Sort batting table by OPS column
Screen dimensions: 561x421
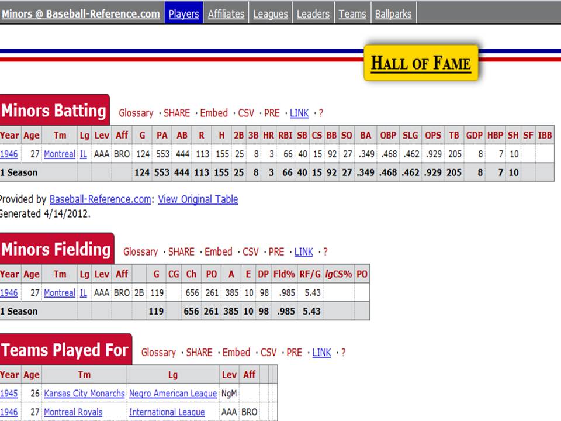click(x=433, y=135)
